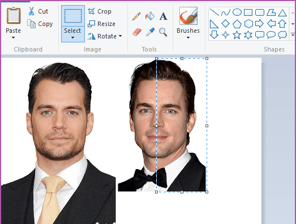Click the Paste clipboard icon

(14, 15)
